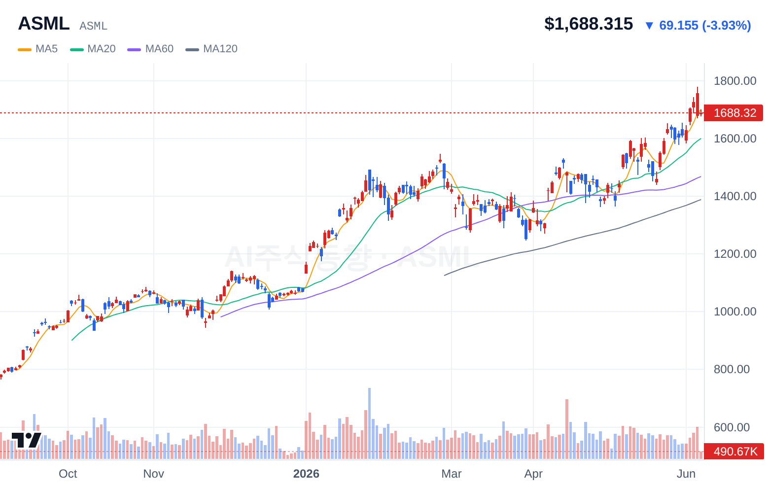Click the MA120 gray legend swatch
Image resolution: width=769 pixels, height=487 pixels.
(x=192, y=49)
